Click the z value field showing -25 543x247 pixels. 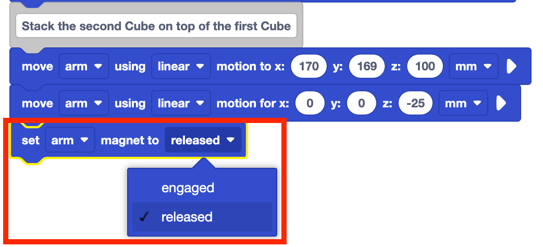tap(415, 103)
